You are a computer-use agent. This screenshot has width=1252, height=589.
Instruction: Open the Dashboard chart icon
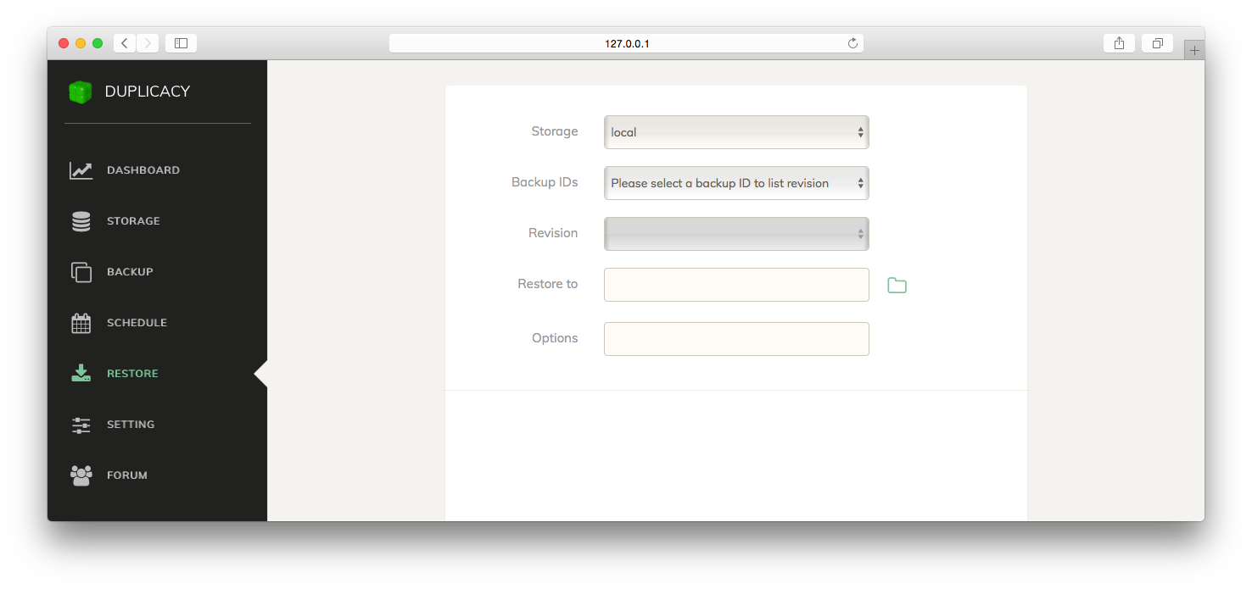81,170
